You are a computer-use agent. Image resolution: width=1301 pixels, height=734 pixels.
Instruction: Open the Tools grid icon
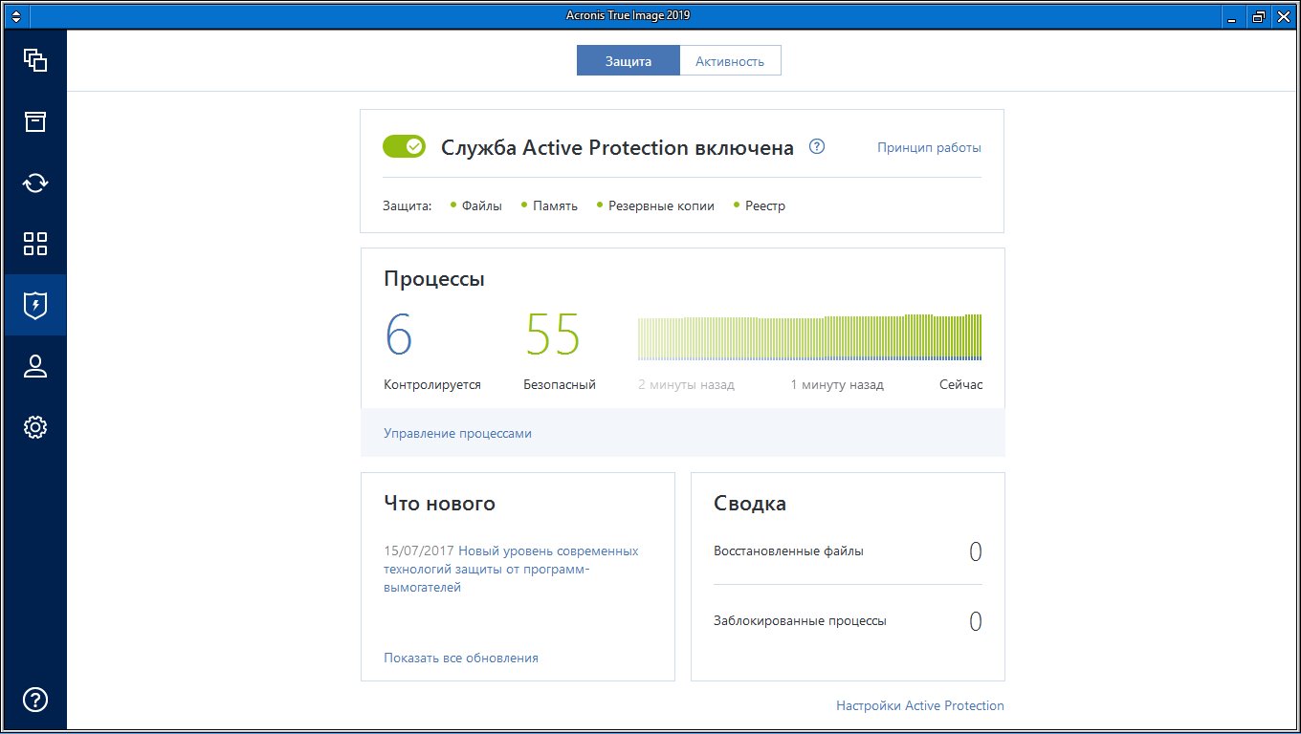click(x=35, y=244)
